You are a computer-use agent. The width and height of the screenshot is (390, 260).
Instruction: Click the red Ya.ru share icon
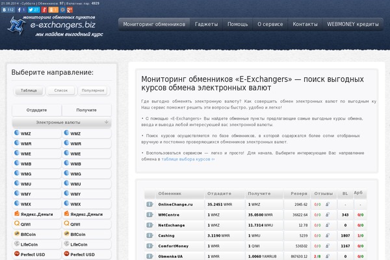coord(44,10)
